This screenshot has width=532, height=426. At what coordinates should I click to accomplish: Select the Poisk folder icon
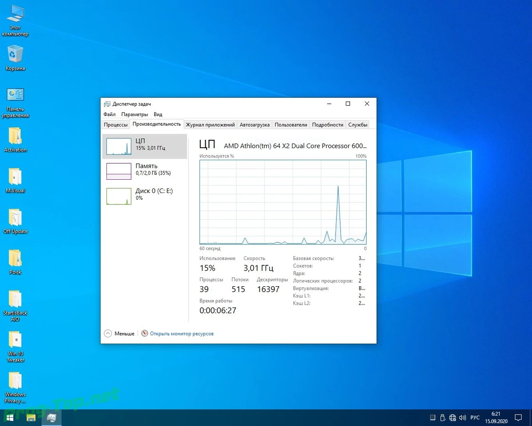coord(15,262)
